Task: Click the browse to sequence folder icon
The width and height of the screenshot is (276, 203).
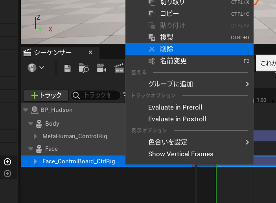Action: (84, 68)
